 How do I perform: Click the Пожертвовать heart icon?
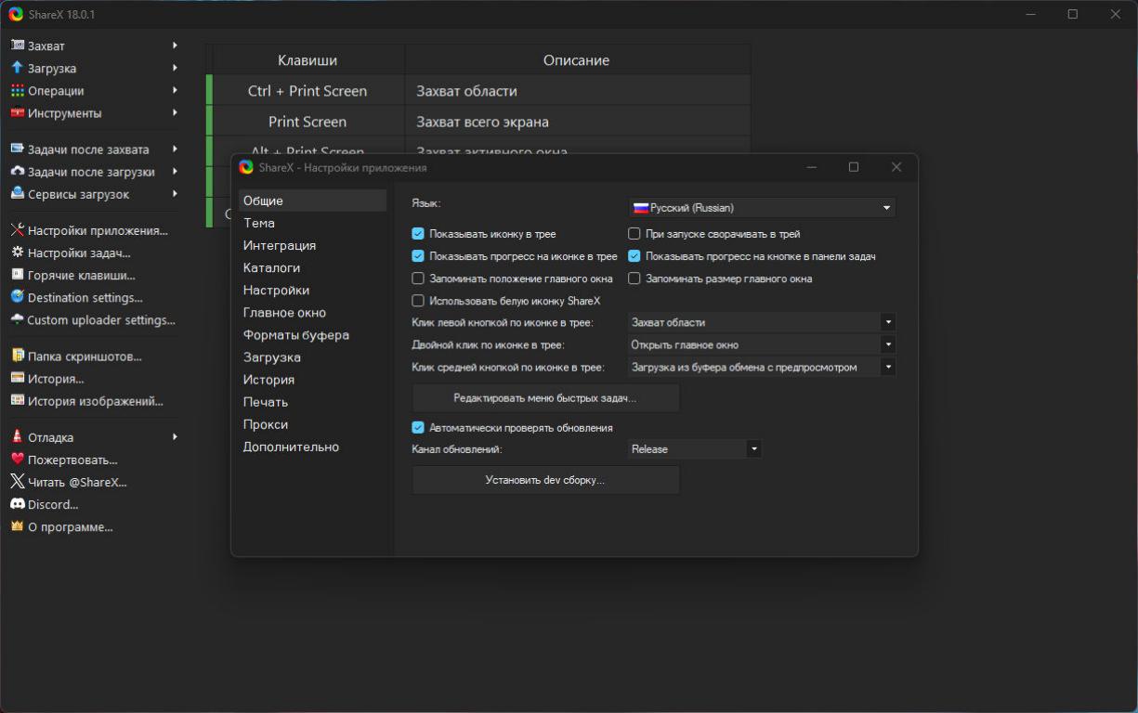(17, 460)
